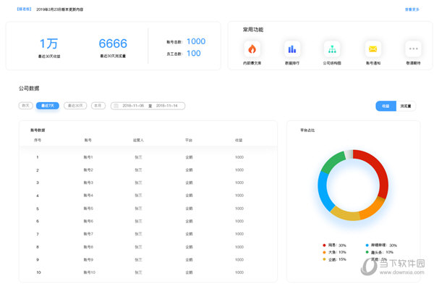Click the 1万 recent 30-day revenue figure
Viewport: 434px width, 284px height.
pyautogui.click(x=48, y=43)
